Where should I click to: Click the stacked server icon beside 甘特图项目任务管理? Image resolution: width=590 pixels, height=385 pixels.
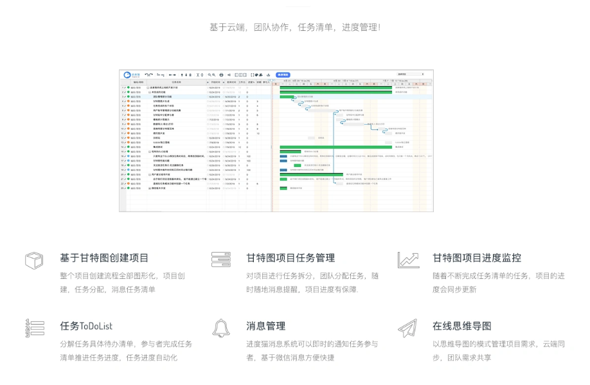221,260
